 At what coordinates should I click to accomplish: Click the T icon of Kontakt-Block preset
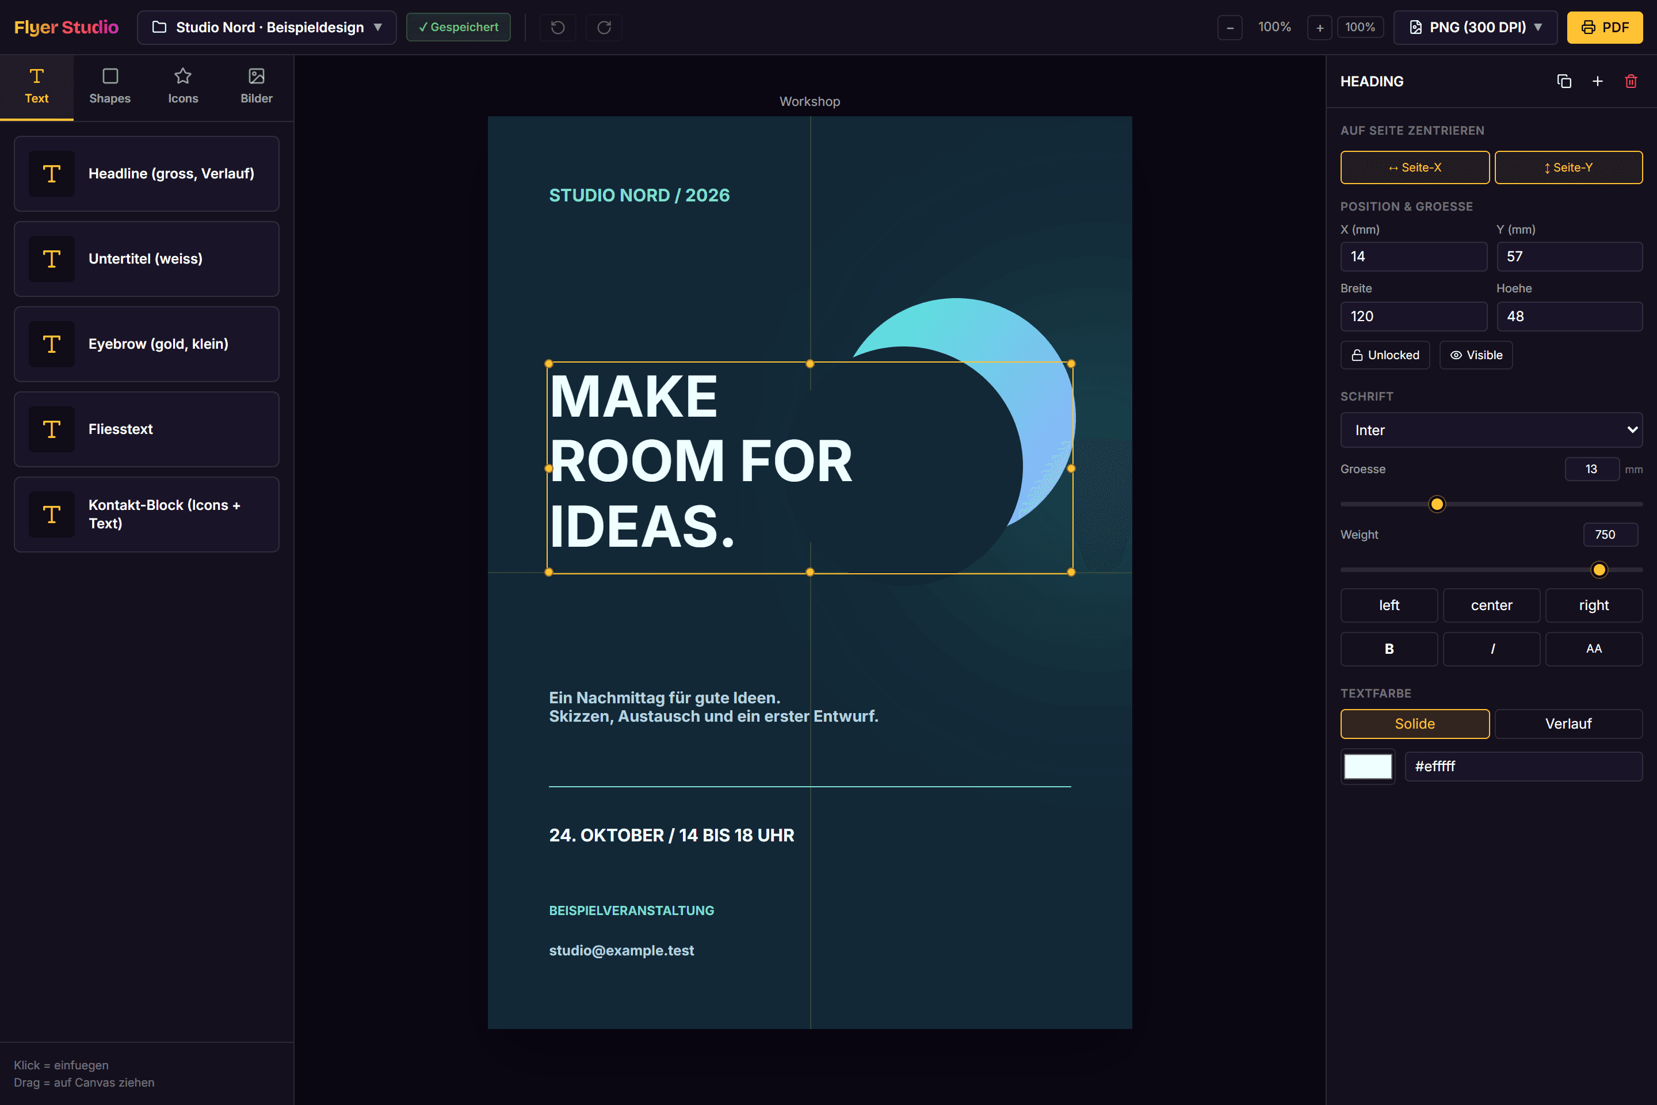pyautogui.click(x=51, y=515)
